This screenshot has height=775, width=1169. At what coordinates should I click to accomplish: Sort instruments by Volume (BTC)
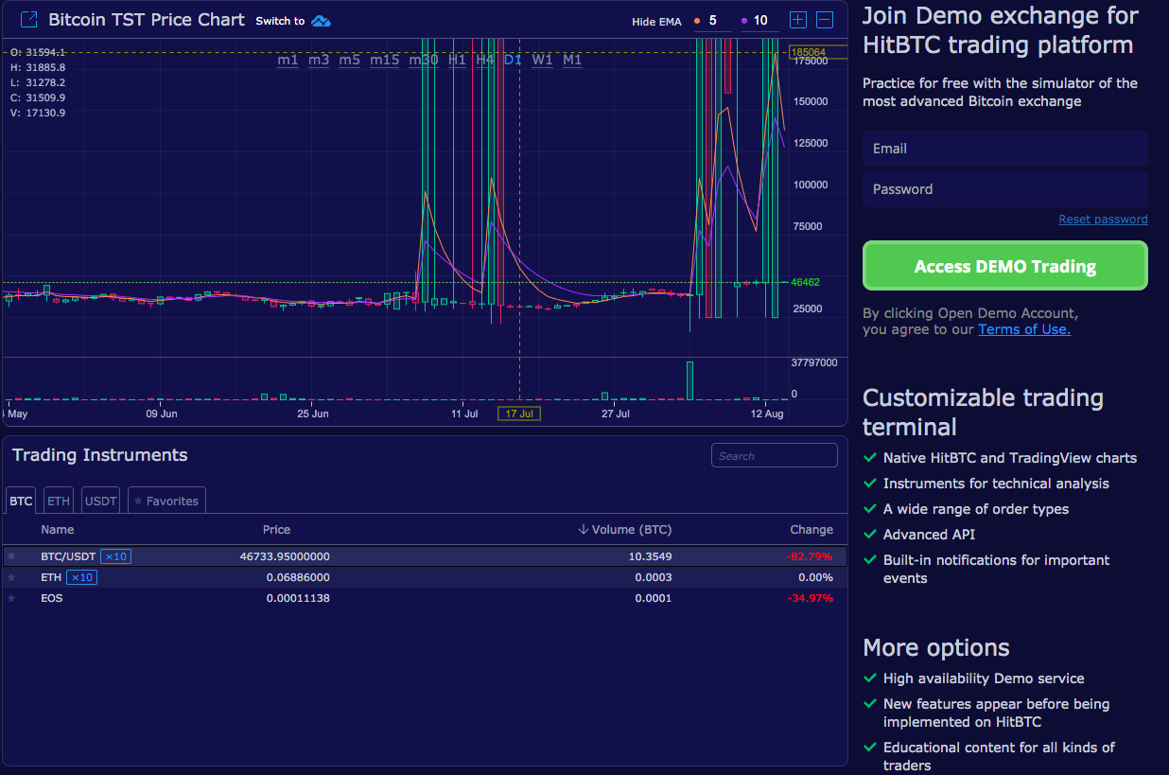pos(625,530)
